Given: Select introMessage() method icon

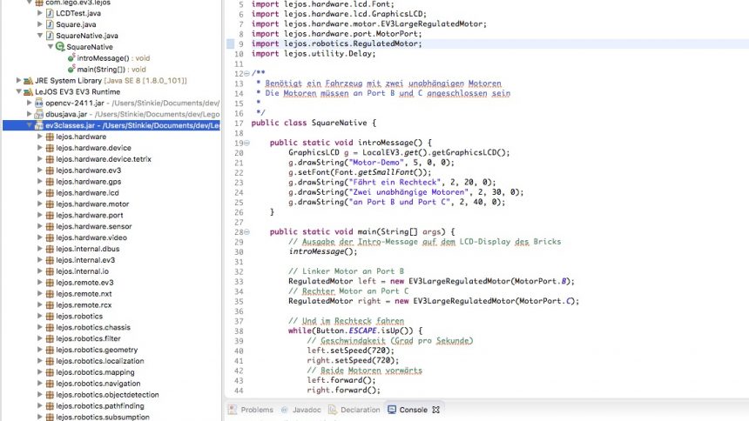Looking at the screenshot, I should 71,57.
